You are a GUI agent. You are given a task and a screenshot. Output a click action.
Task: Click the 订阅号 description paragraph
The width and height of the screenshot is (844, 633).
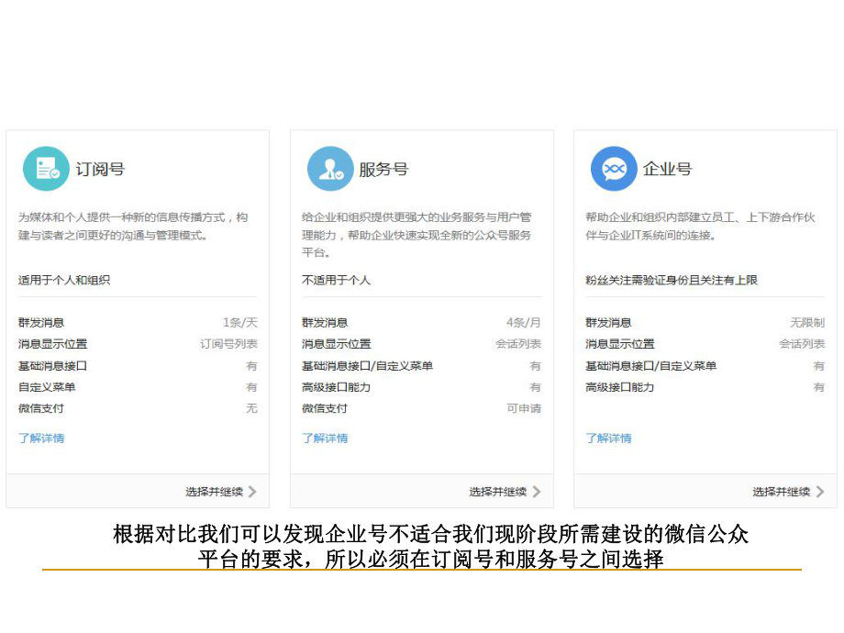(x=133, y=226)
